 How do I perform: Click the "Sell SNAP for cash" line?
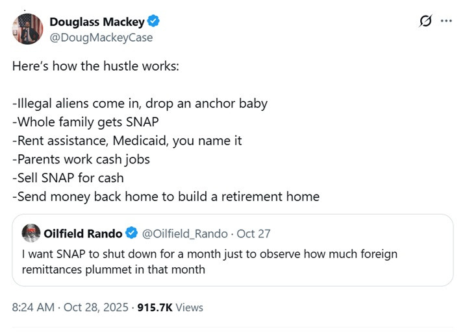tap(68, 178)
